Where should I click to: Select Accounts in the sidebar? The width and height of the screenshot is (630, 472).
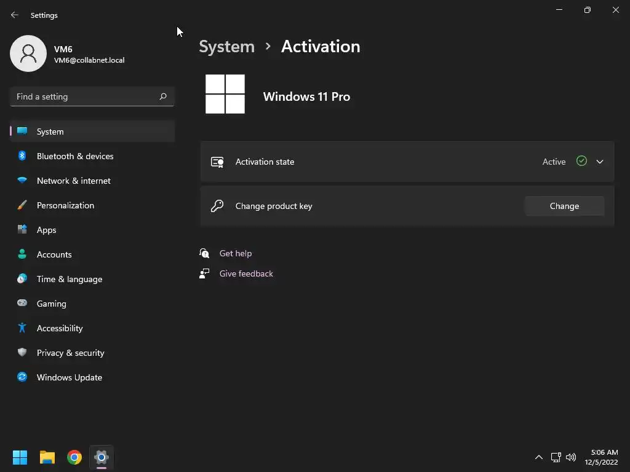(54, 254)
